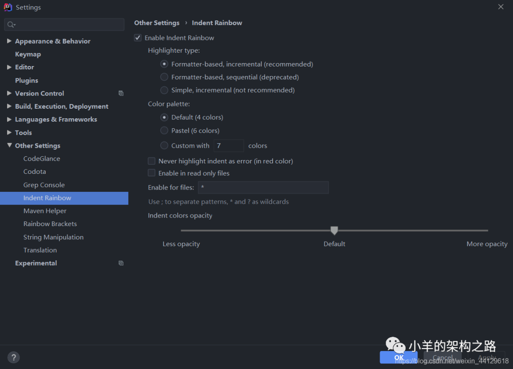Open the Experimental settings page

click(x=36, y=263)
